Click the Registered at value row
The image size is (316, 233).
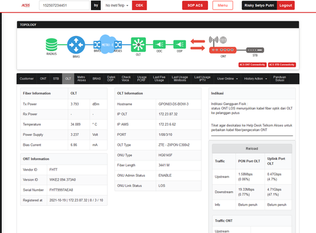pos(76,200)
